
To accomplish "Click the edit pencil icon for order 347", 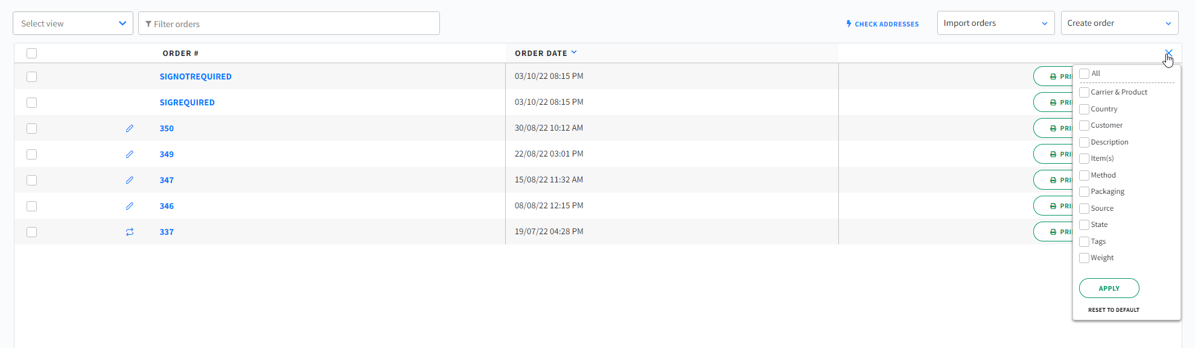I will [x=129, y=180].
